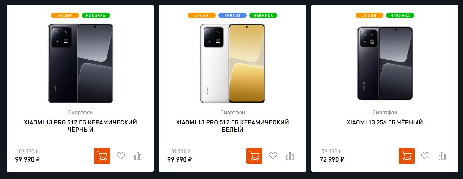Add Xiaomi 13 256 ГБ black to cart
This screenshot has height=179, width=463.
[x=407, y=156]
